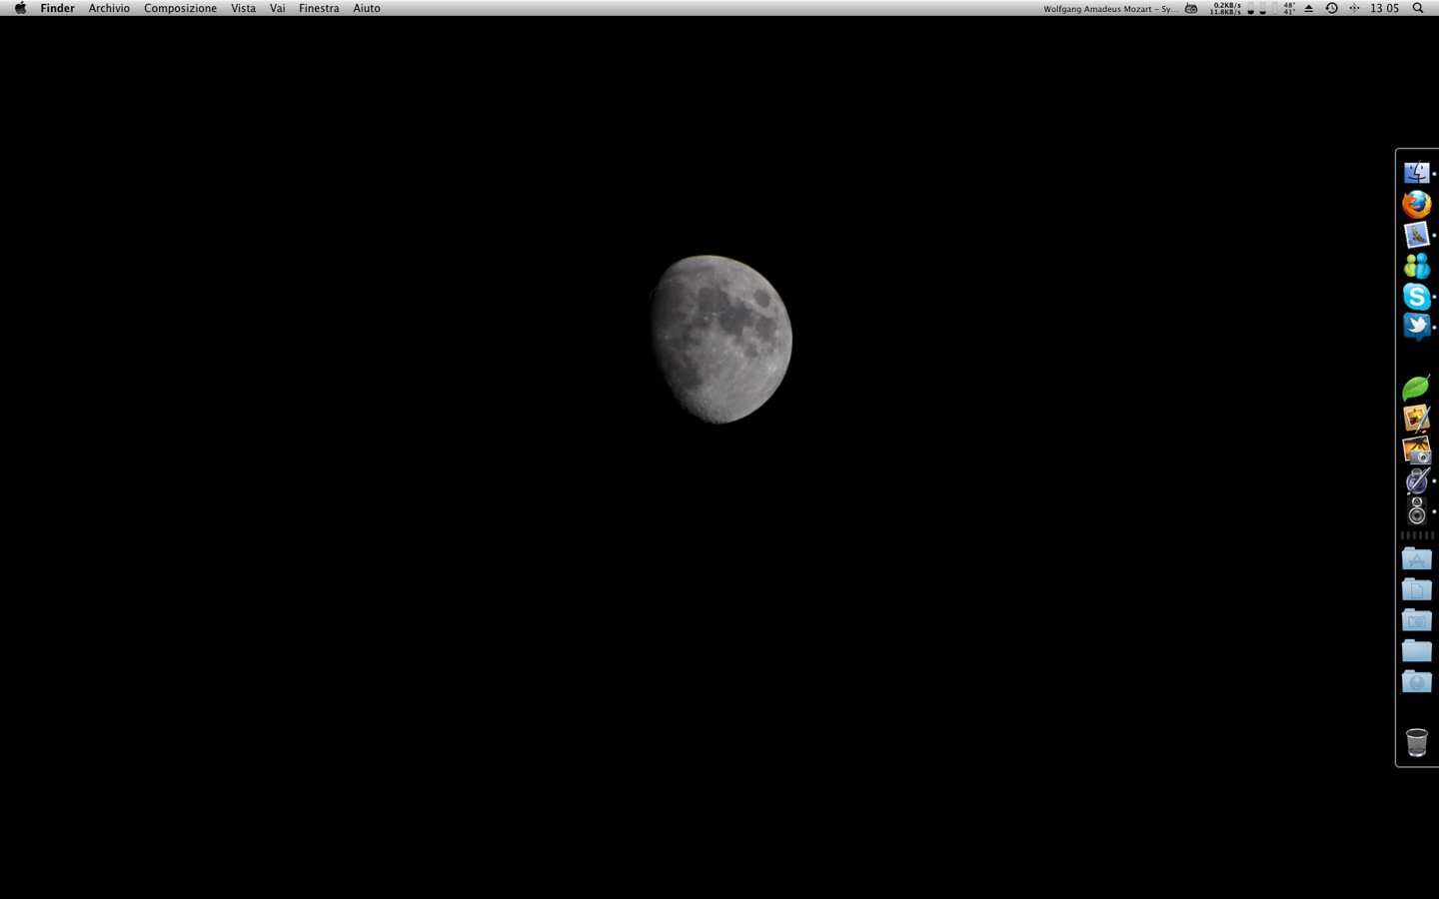Screen dimensions: 1439x899
Task: Click the Mozart now-playing track text
Action: pyautogui.click(x=1110, y=9)
